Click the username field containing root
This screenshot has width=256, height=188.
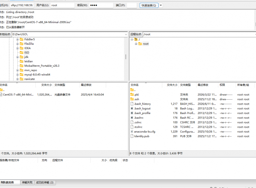pyautogui.click(x=62, y=5)
